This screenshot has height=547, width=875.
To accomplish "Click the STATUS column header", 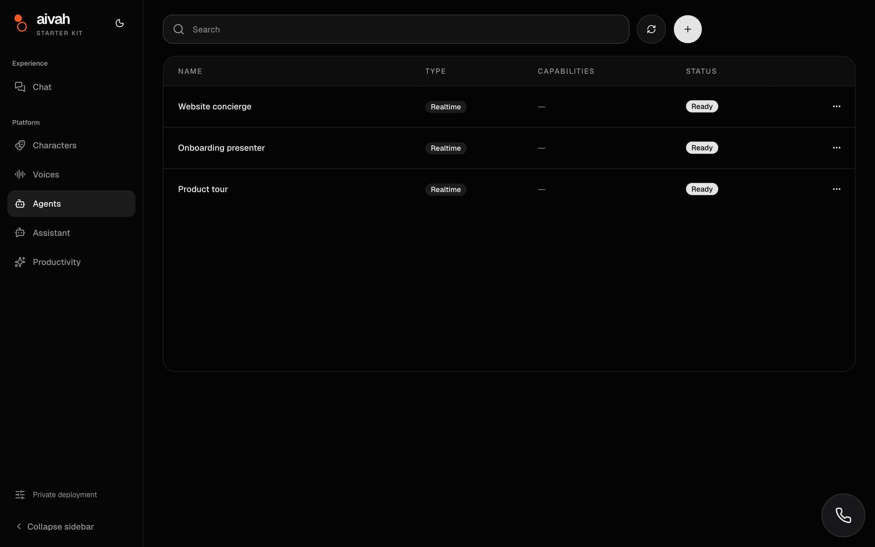I will tap(701, 71).
